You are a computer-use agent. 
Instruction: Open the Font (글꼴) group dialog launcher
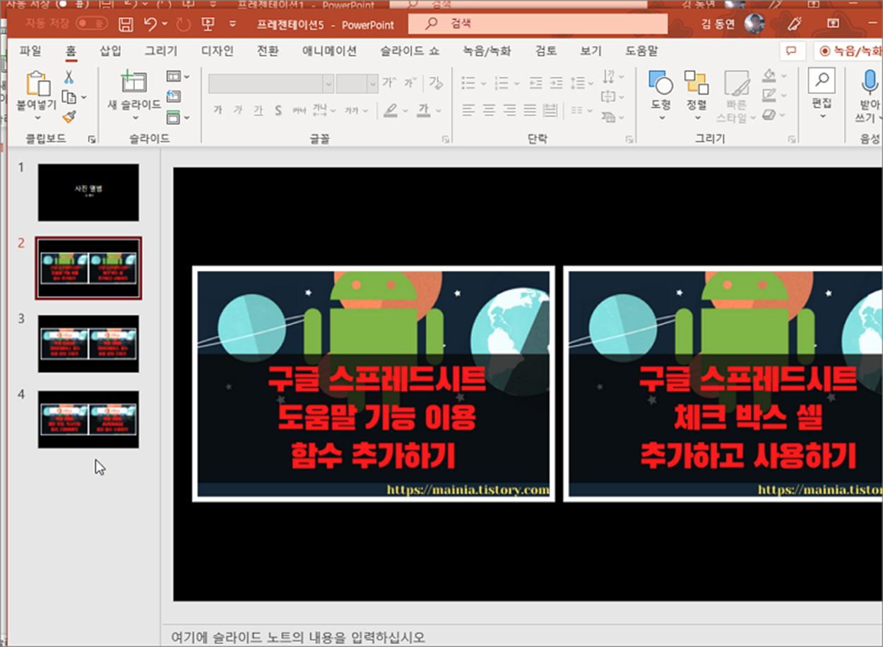pyautogui.click(x=445, y=139)
